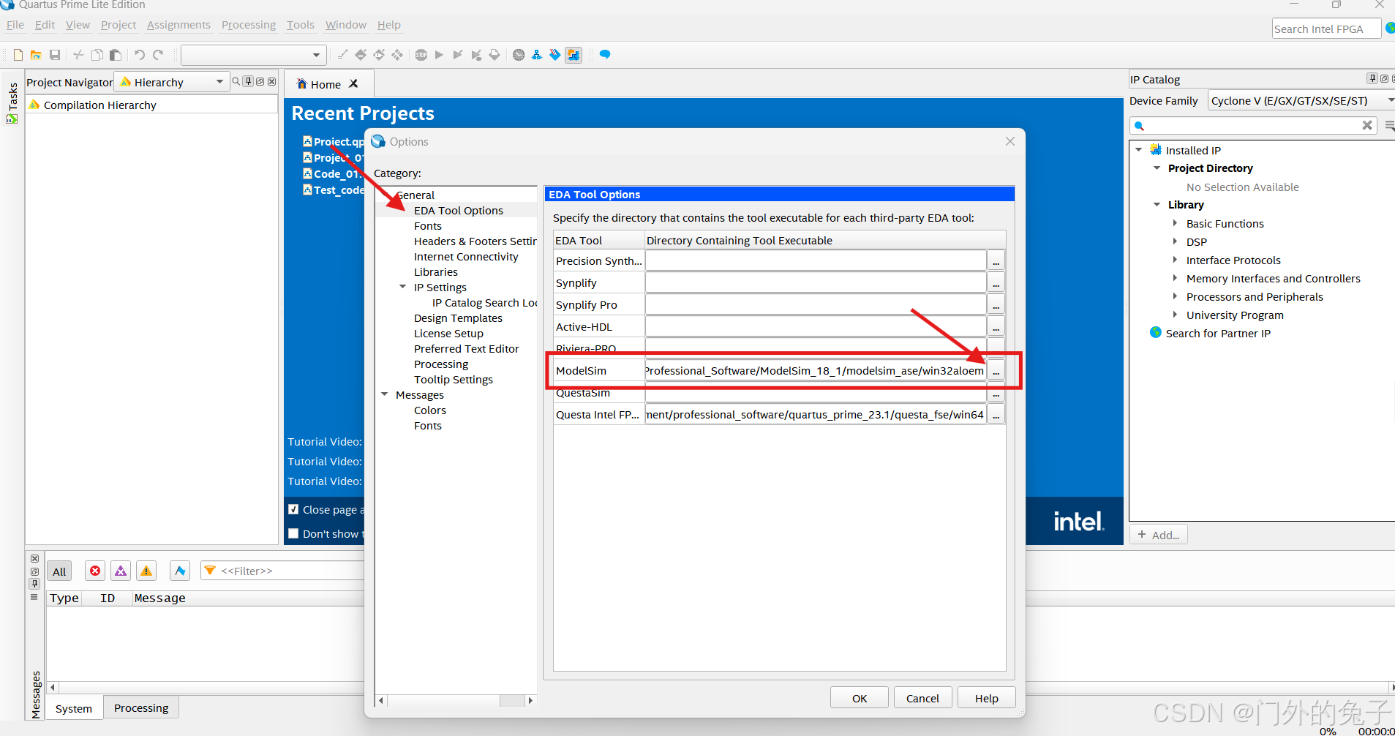
Task: Open the Hierarchy dropdown in Project Navigator
Action: (172, 82)
